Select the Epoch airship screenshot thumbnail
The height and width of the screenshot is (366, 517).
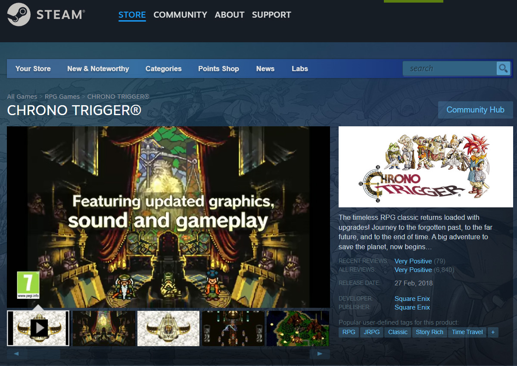coord(168,328)
